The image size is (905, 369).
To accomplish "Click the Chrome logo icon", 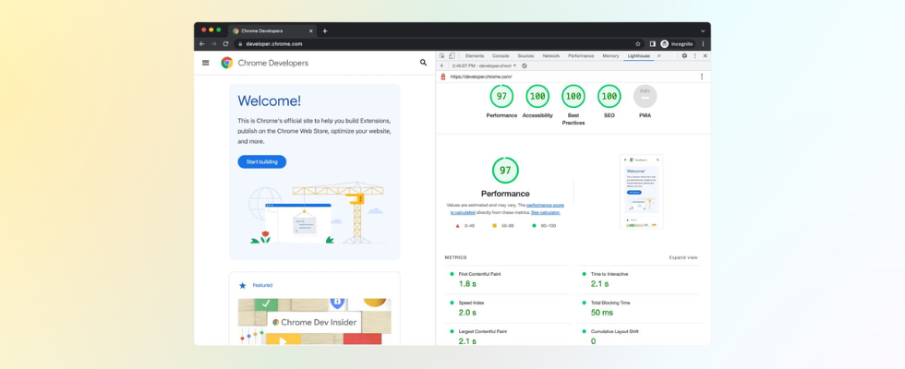I will pos(227,63).
